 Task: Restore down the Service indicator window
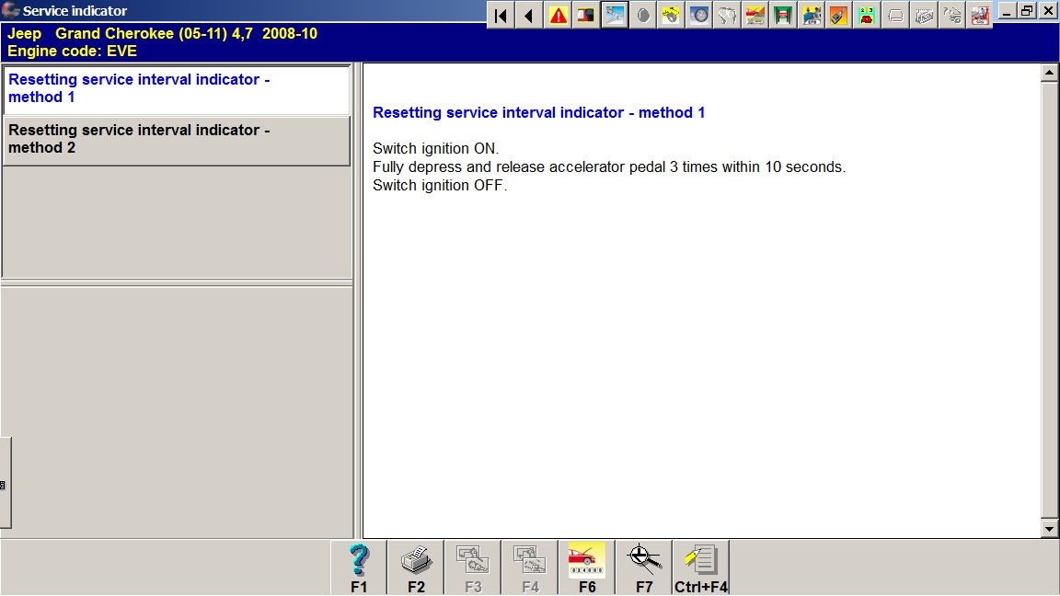(1027, 11)
